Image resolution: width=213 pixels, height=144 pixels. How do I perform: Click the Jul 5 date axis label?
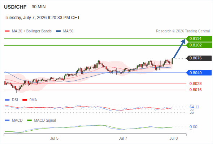(x=54, y=138)
